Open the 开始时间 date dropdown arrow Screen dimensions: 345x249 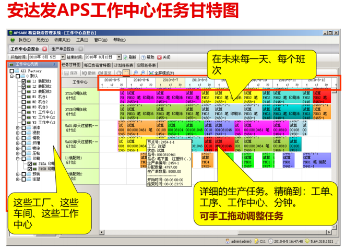(x=63, y=57)
